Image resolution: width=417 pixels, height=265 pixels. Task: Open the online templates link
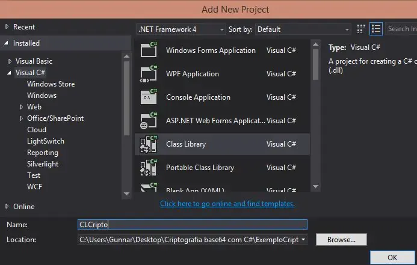227,204
